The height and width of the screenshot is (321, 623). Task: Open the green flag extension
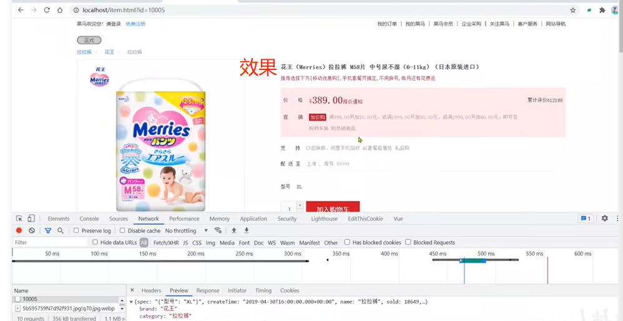click(x=591, y=10)
